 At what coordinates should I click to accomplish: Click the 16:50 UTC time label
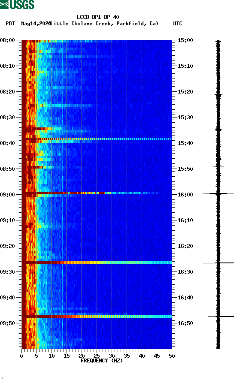185,323
